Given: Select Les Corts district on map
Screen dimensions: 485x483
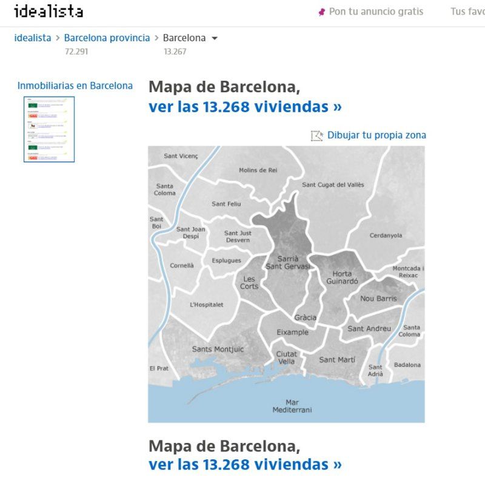Looking at the screenshot, I should pos(249,283).
